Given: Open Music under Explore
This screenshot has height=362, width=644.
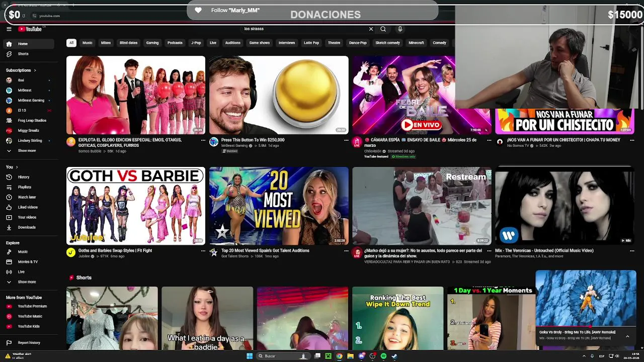Looking at the screenshot, I should (x=28, y=251).
